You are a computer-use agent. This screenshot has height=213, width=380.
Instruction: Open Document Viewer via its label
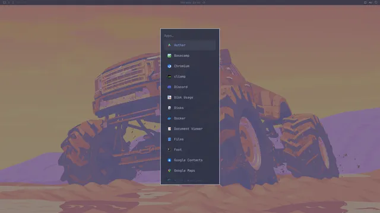(188, 129)
